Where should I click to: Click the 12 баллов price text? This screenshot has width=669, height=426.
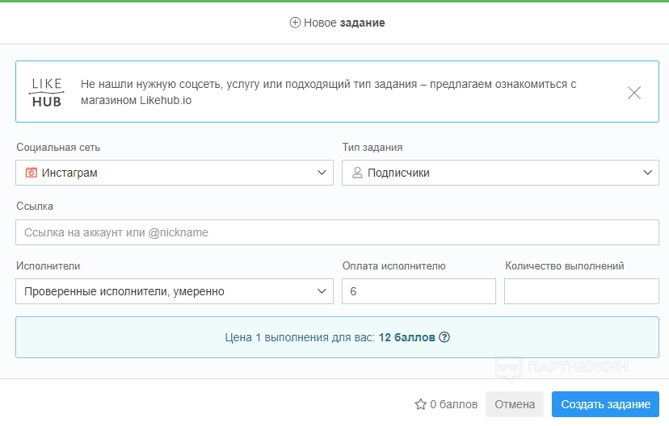click(407, 337)
